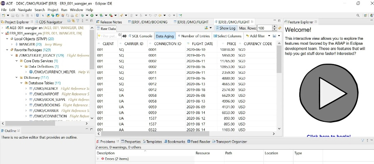Click the refresh icon beside Max. Rows
The width and height of the screenshot is (374, 164).
tap(280, 28)
